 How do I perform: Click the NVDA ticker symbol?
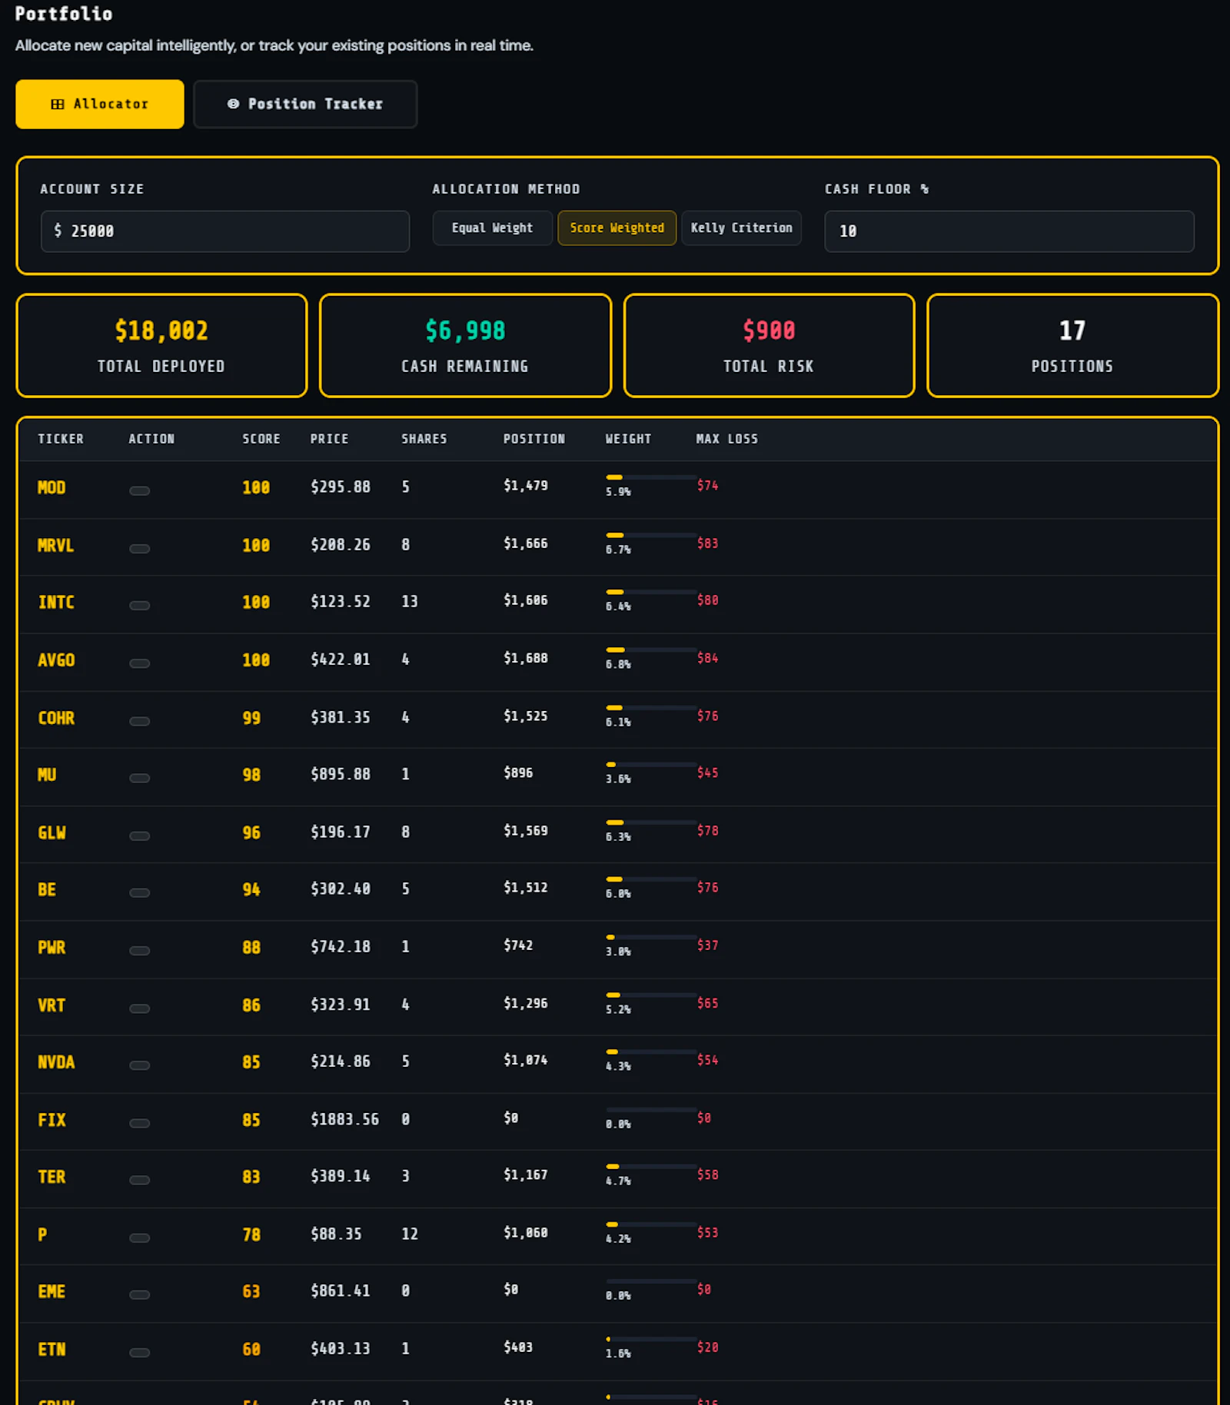tap(55, 1062)
